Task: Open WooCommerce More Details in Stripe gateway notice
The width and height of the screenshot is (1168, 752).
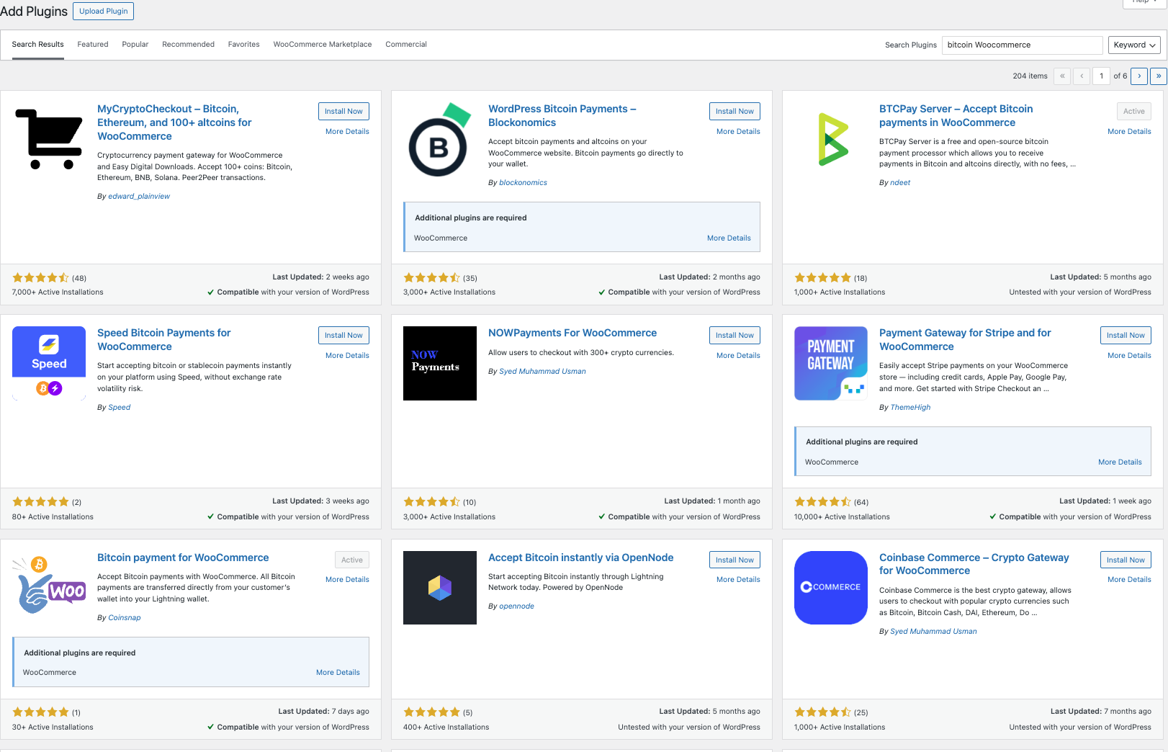Action: (x=1120, y=462)
